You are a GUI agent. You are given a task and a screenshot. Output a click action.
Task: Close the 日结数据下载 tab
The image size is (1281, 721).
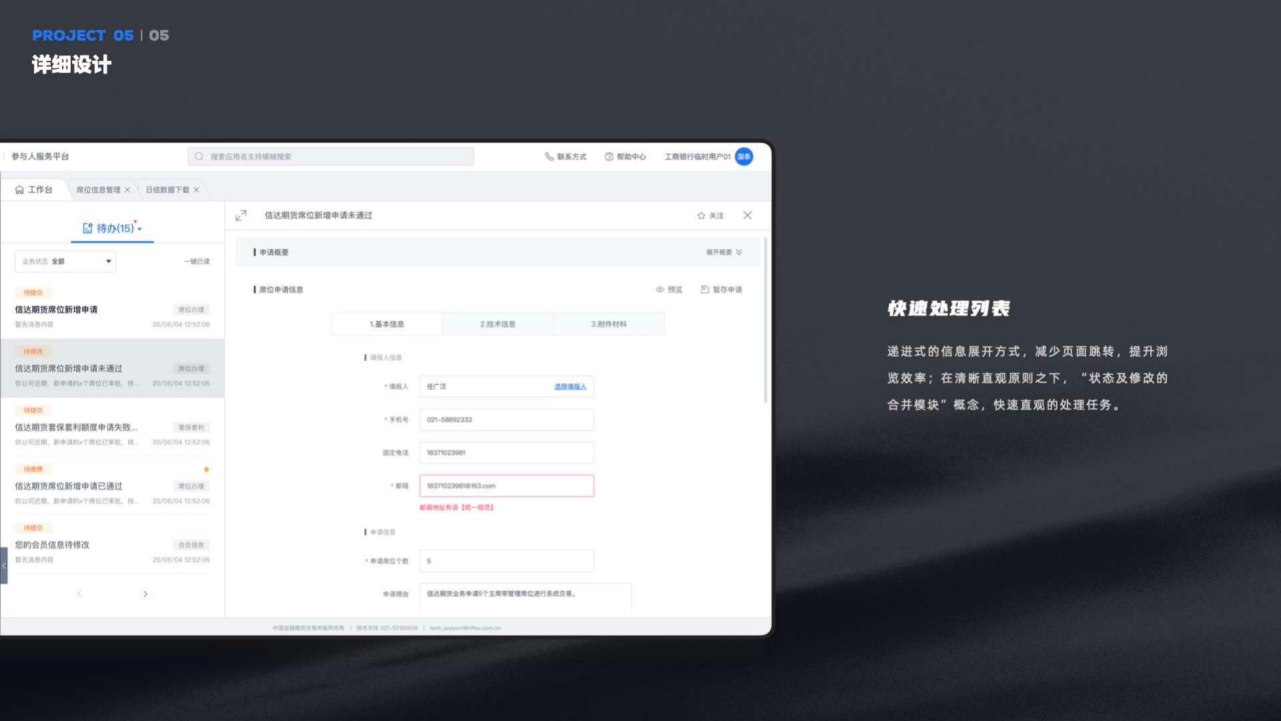pyautogui.click(x=197, y=190)
